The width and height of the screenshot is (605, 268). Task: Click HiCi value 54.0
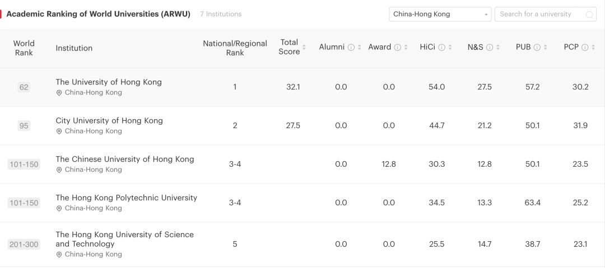437,87
